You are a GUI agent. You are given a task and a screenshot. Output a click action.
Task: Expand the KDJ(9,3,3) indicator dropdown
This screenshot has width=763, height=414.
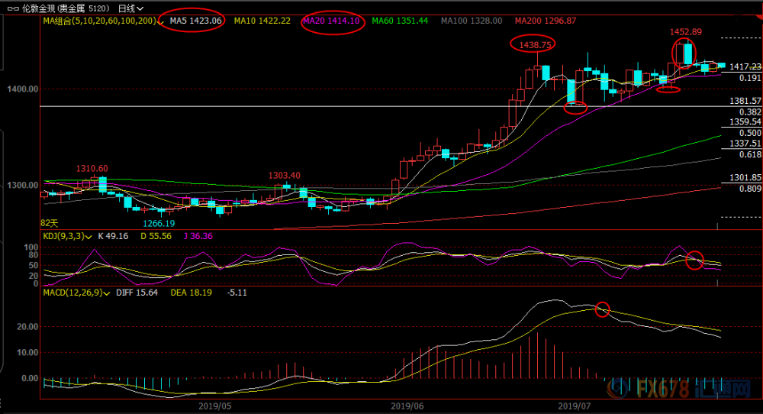(x=88, y=237)
